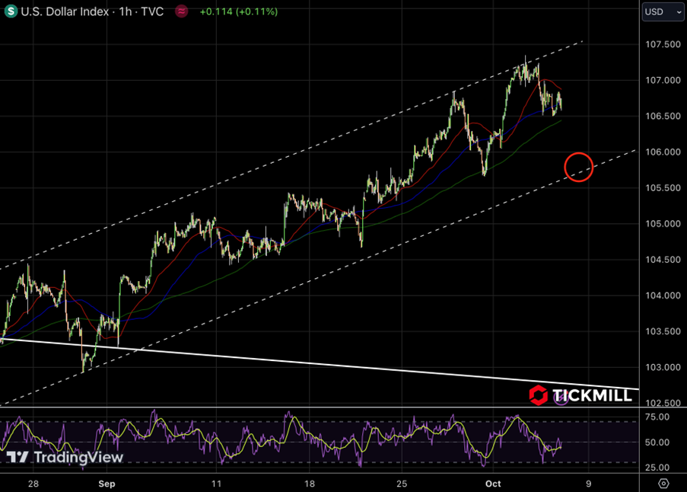Click the U.S. Dollar Index title
This screenshot has width=687, height=492.
(65, 11)
